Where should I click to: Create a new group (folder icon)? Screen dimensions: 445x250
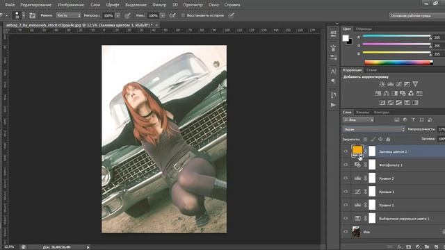pyautogui.click(x=427, y=247)
